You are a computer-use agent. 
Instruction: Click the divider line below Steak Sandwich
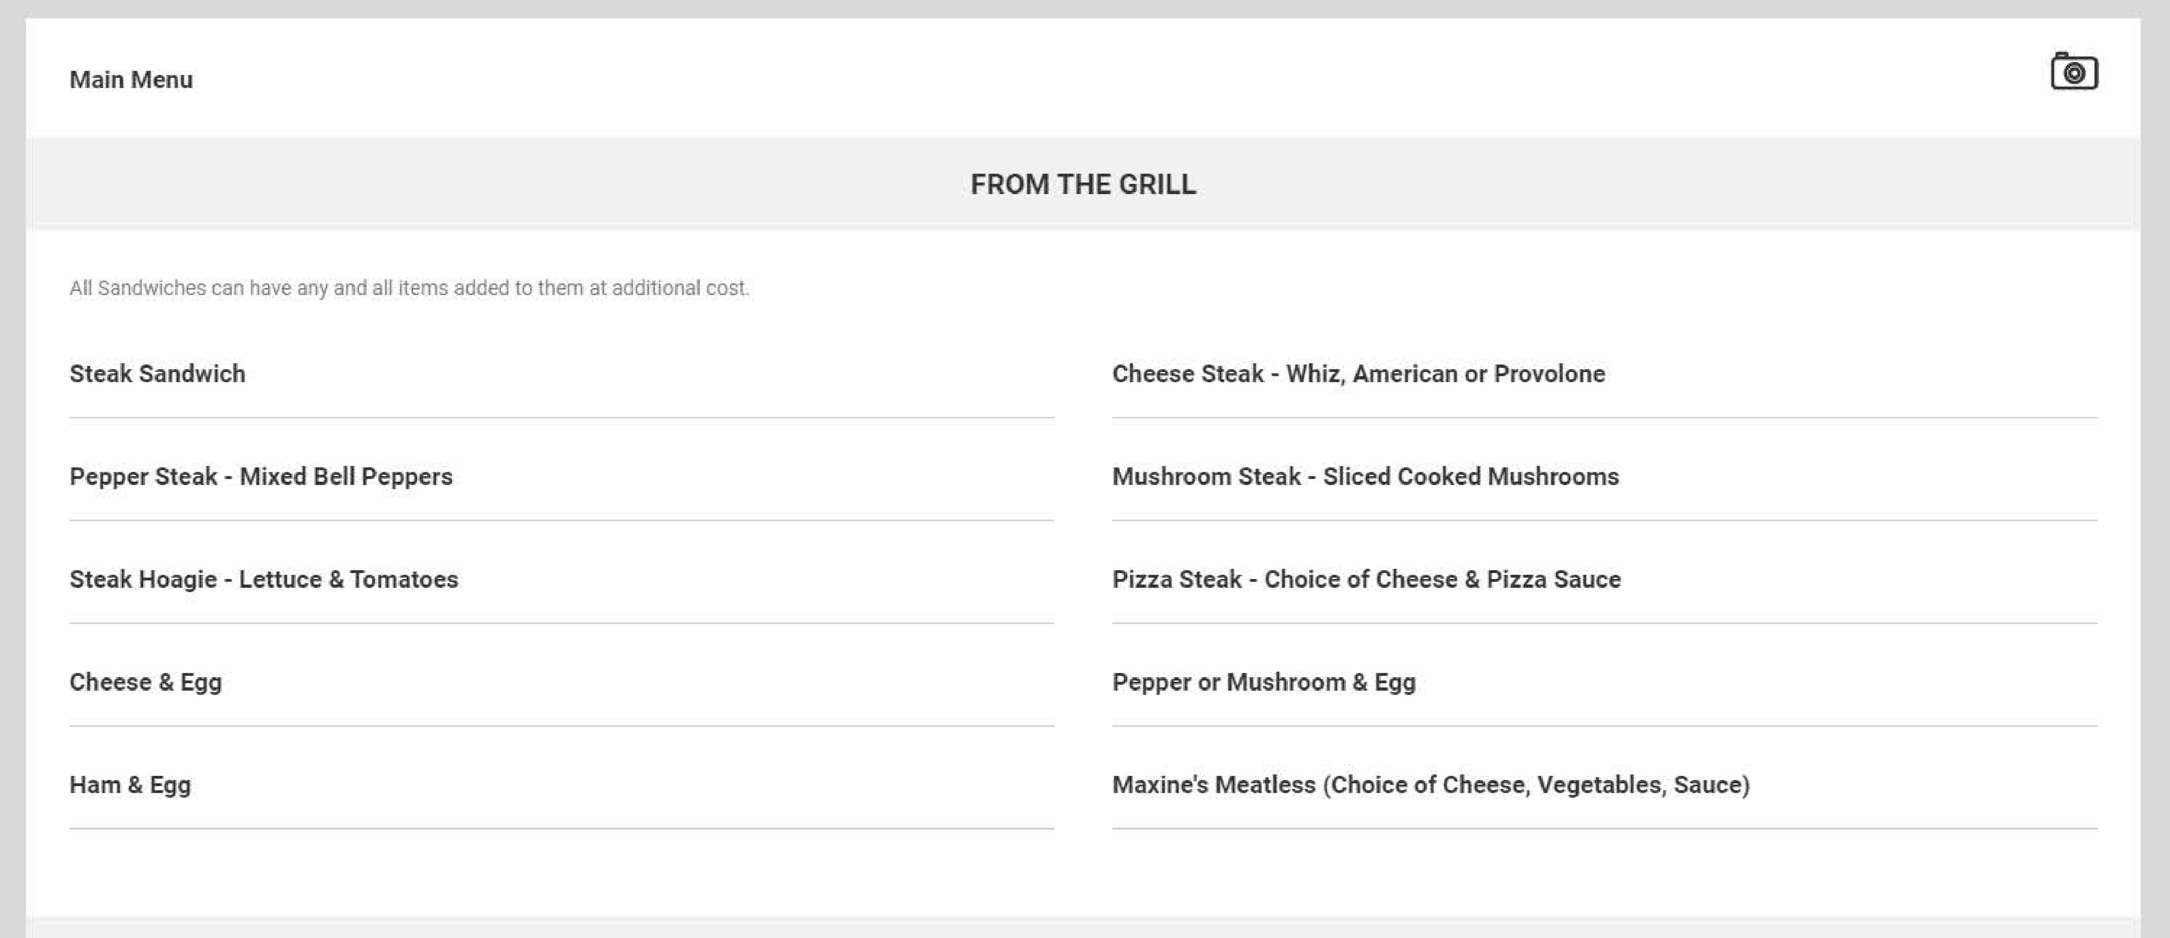[561, 417]
